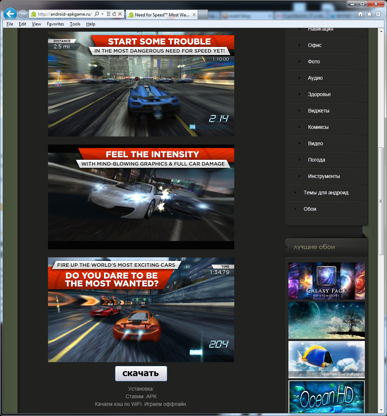
Task: Open the Do You Dare Most Wanted screenshot
Action: pyautogui.click(x=141, y=310)
